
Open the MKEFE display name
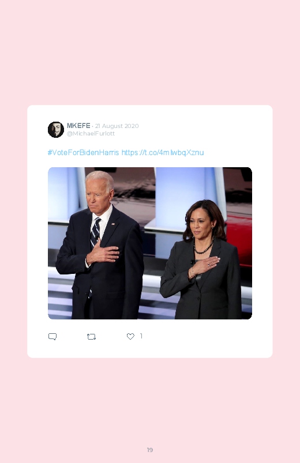pyautogui.click(x=78, y=126)
